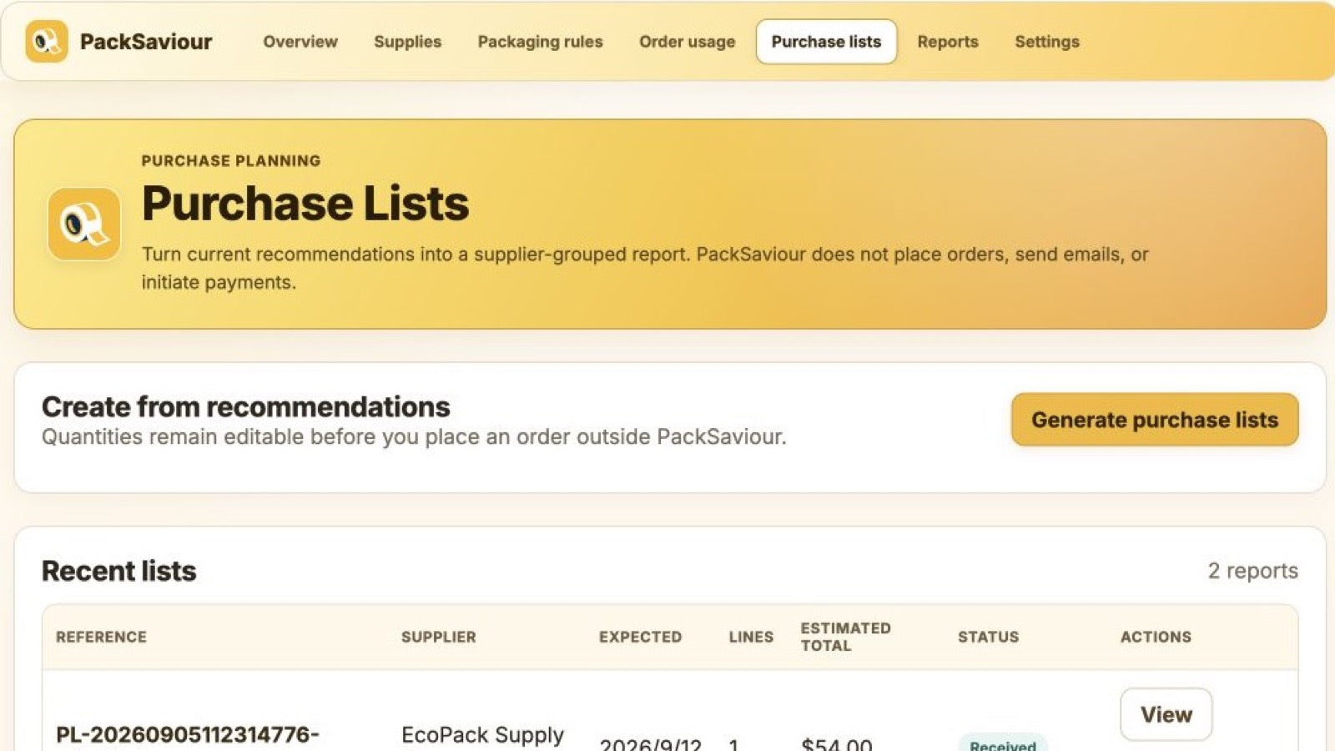Viewport: 1335px width, 751px height.
Task: Open the Order usage tab
Action: [687, 42]
